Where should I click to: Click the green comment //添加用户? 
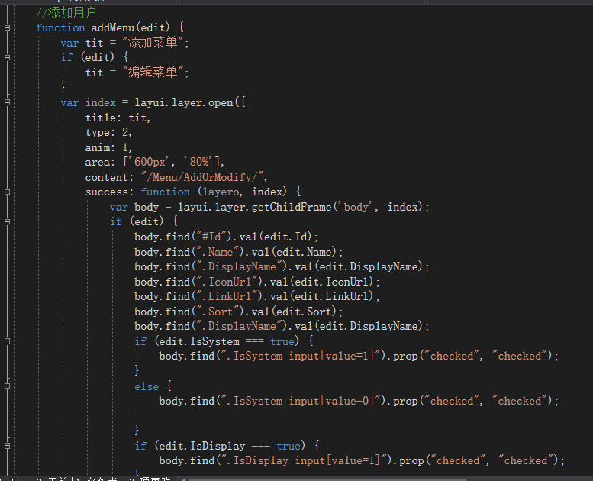click(x=66, y=13)
